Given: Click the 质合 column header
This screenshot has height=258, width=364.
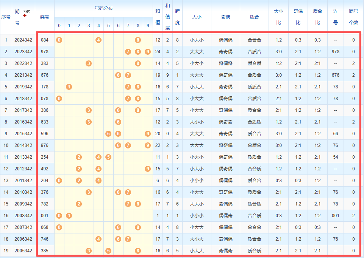Looking at the screenshot, I should click(x=255, y=17).
